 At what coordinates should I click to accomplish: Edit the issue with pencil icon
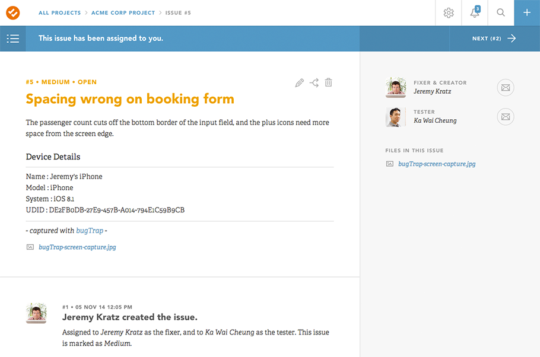click(299, 83)
